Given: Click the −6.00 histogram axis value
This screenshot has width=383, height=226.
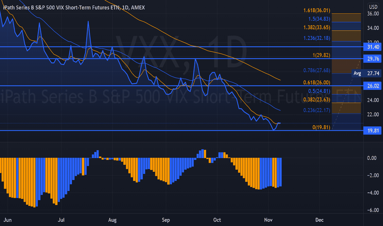Looking at the screenshot, I should click(x=373, y=210).
